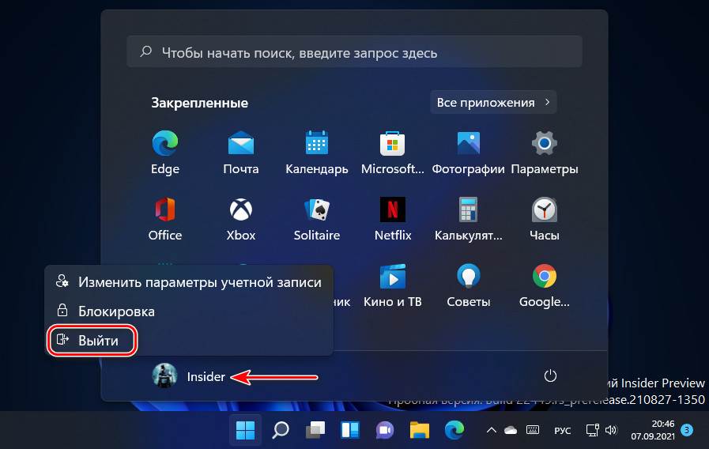This screenshot has width=709, height=449.
Task: Open Task View on the taskbar
Action: coord(315,430)
